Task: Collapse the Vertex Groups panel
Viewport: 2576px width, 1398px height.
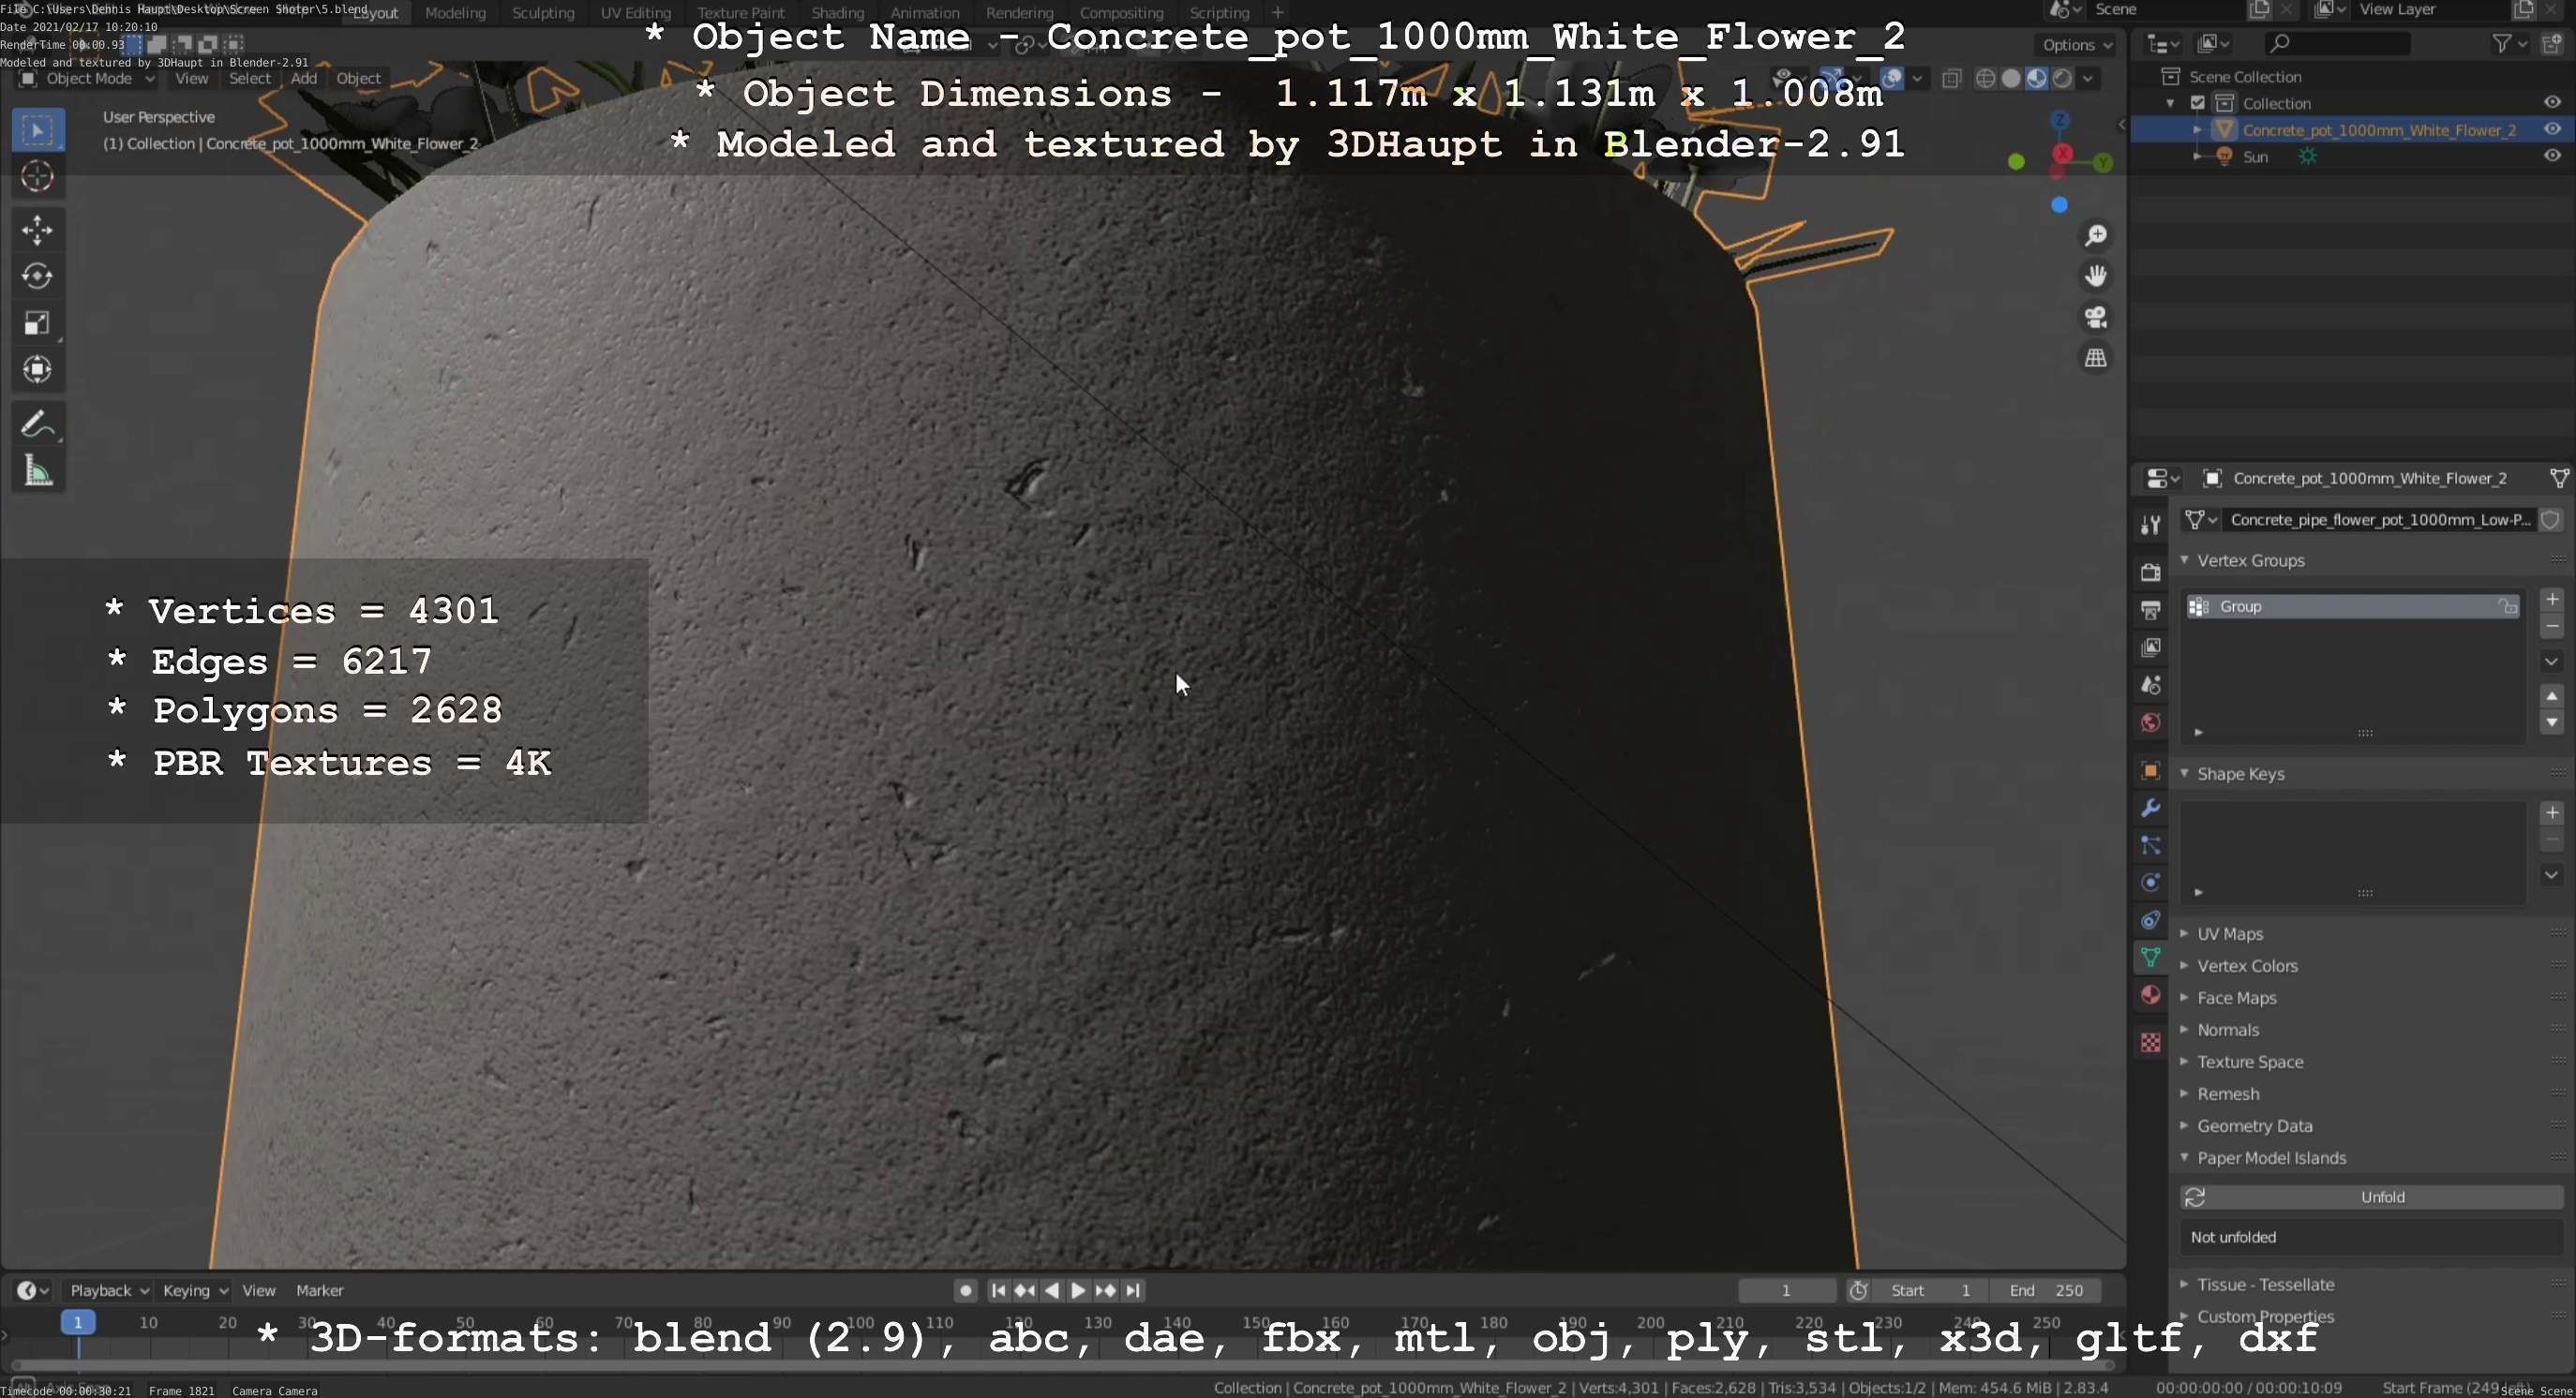Action: click(x=2249, y=560)
